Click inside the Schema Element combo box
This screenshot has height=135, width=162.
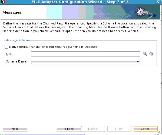(85, 61)
